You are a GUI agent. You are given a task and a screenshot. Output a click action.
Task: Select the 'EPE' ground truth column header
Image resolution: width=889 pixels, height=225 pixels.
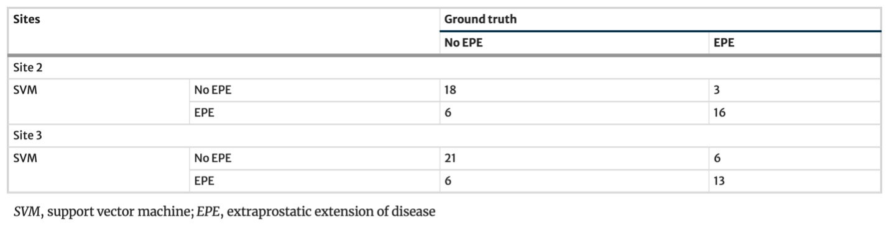coord(795,44)
